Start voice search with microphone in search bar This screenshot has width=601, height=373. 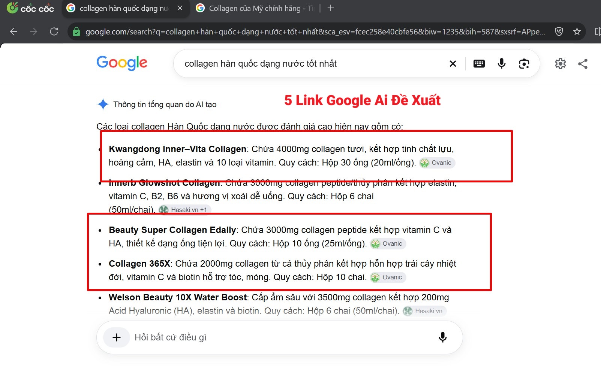(x=502, y=64)
